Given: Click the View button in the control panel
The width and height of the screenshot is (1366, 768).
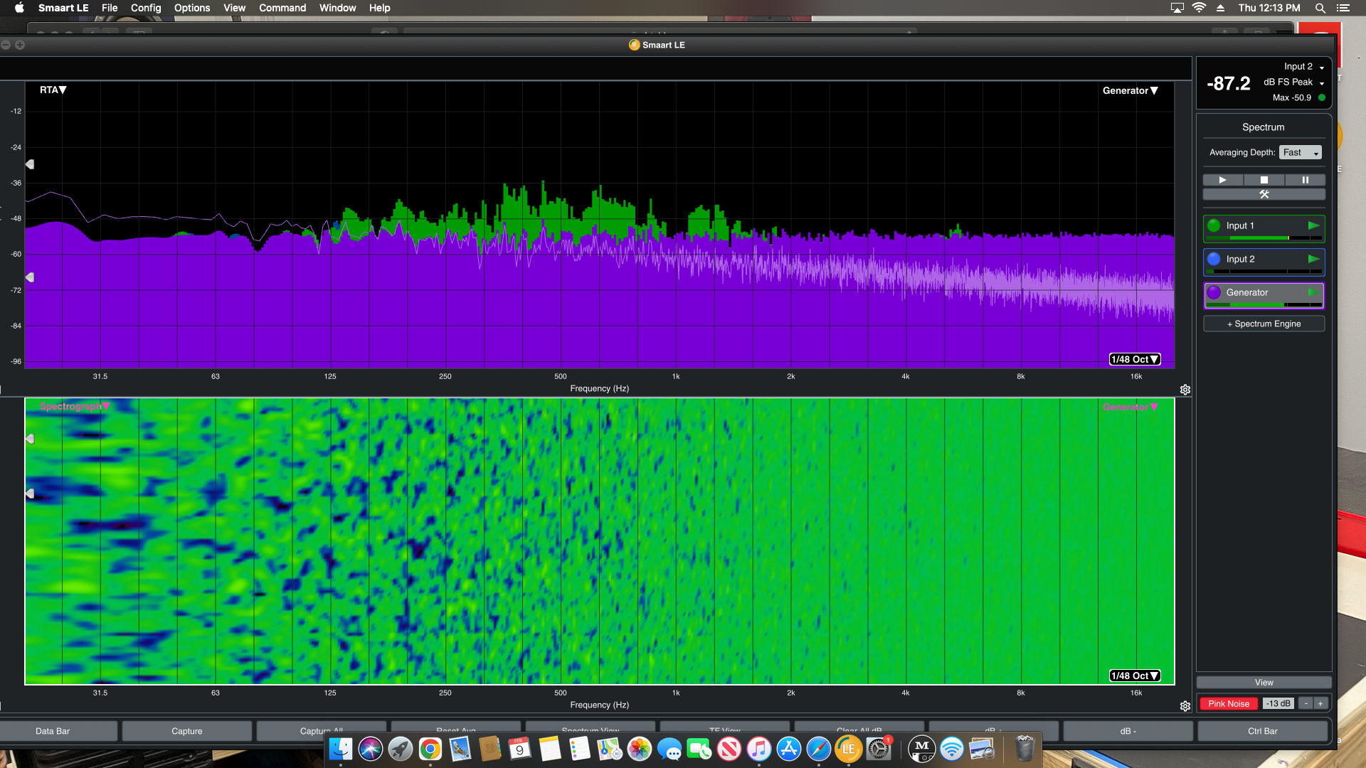Looking at the screenshot, I should 1264,682.
